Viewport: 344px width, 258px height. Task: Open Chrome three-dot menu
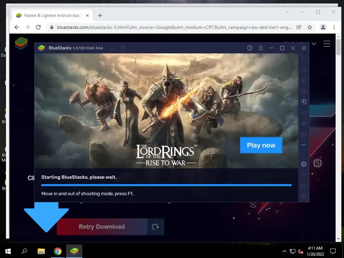coord(334,27)
